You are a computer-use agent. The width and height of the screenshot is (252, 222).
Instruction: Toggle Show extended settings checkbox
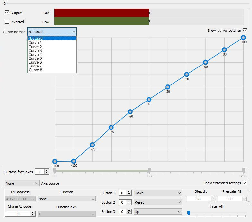pos(245,183)
